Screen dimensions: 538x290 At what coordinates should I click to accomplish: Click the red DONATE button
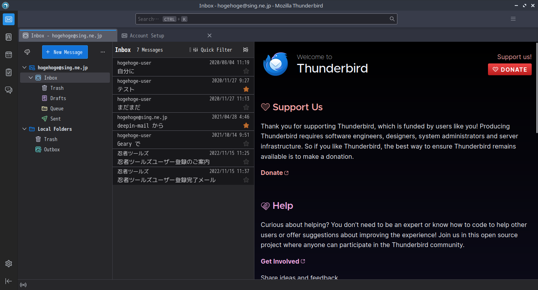[510, 69]
